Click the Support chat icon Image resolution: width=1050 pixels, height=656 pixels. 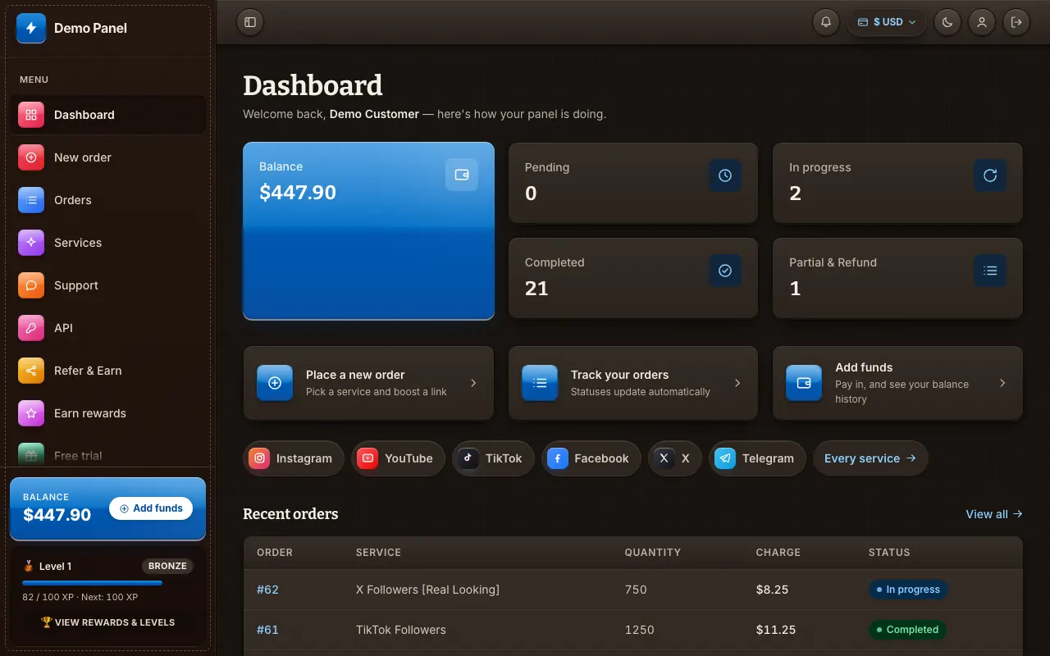[x=31, y=285]
